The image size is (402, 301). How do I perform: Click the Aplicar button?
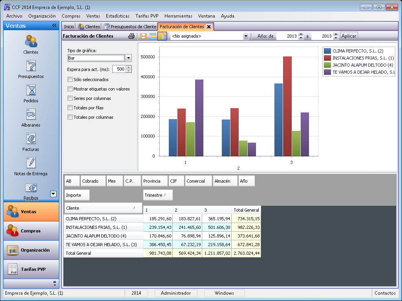point(349,36)
